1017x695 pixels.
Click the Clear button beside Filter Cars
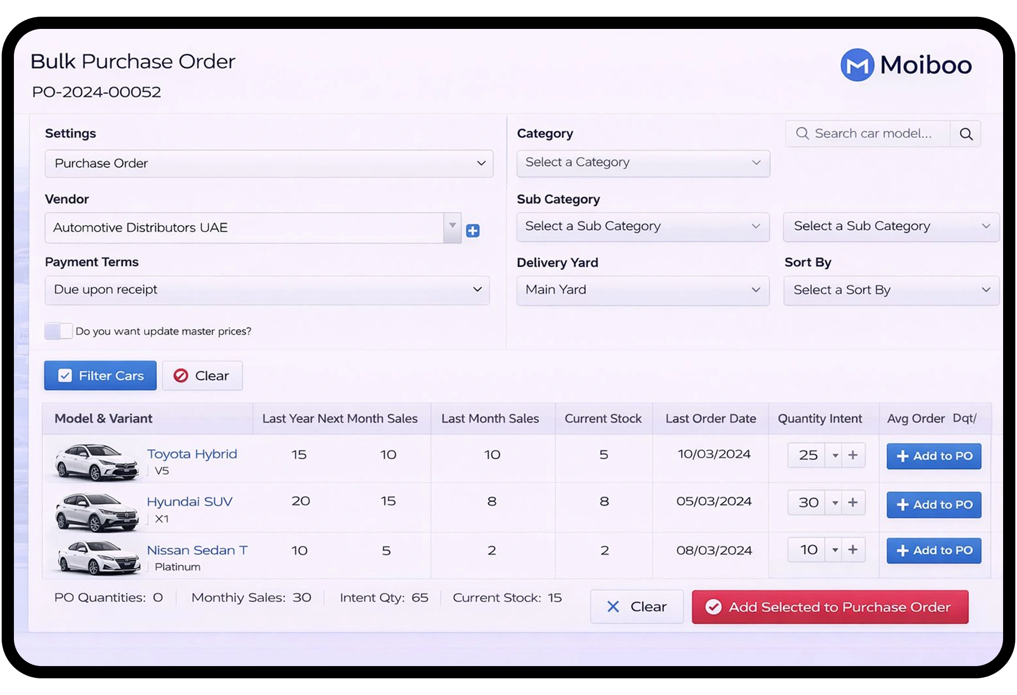202,376
